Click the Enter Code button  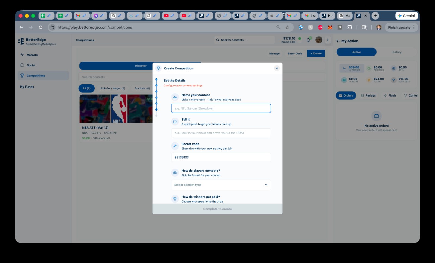(295, 54)
